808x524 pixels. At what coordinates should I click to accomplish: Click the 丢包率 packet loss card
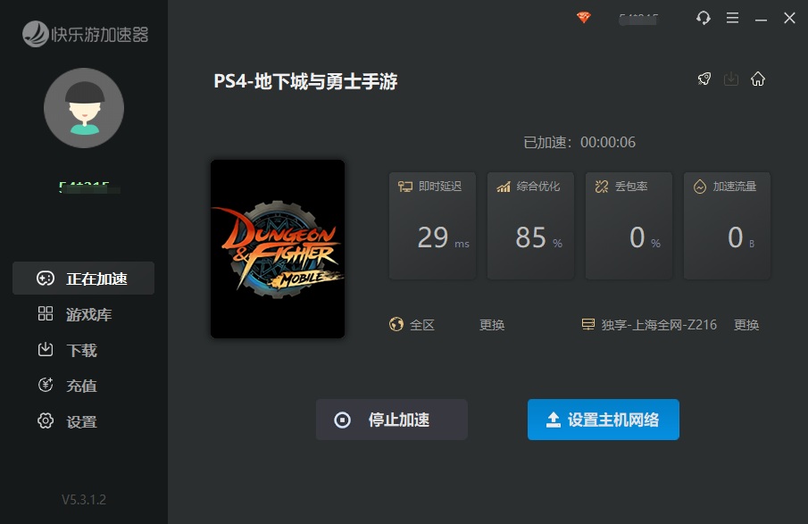coord(629,226)
